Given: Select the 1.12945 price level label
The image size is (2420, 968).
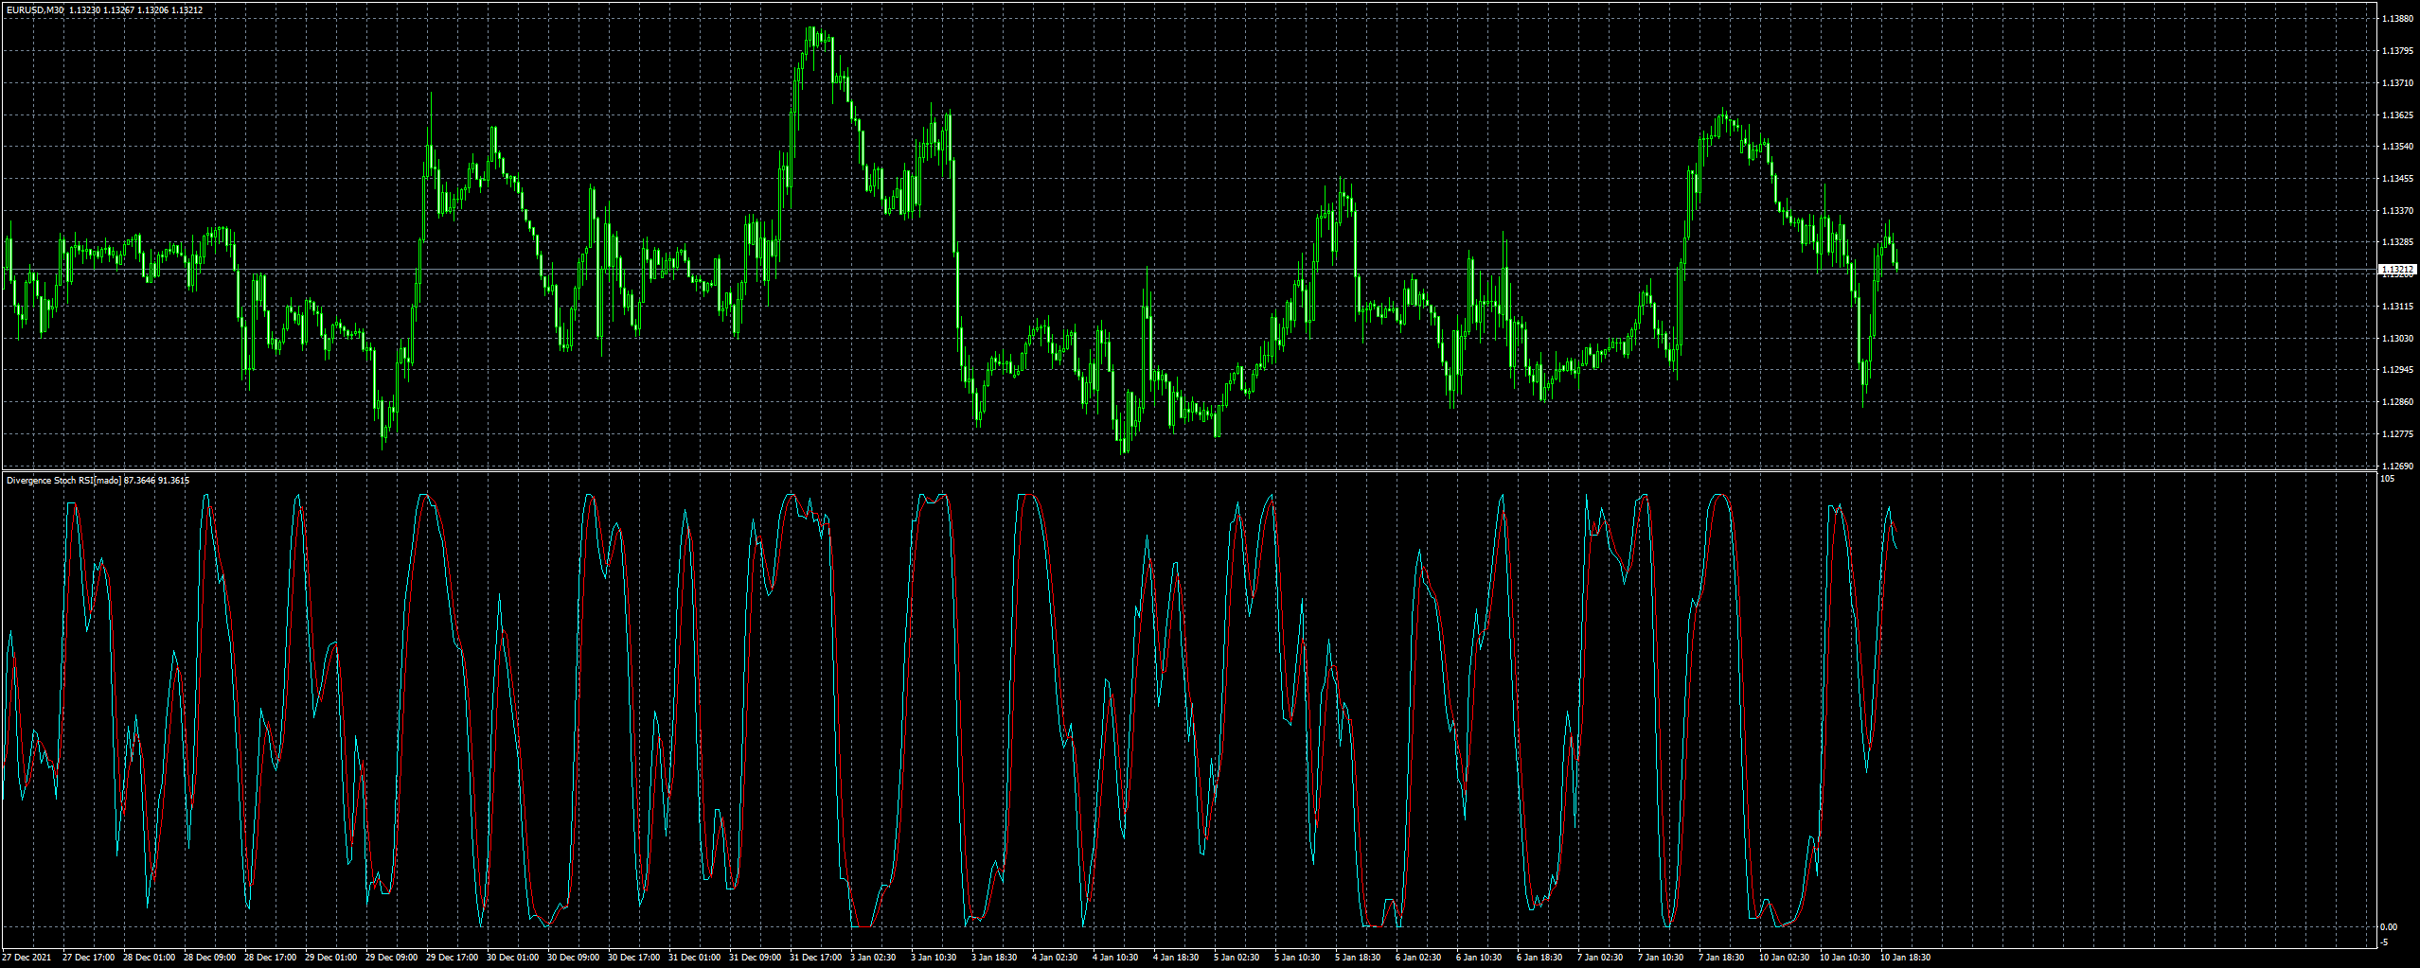Looking at the screenshot, I should [x=2396, y=370].
